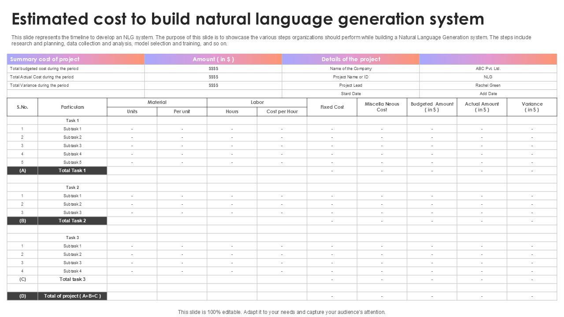Click the slide title about estimated cost
564x317 pixels.
click(248, 19)
